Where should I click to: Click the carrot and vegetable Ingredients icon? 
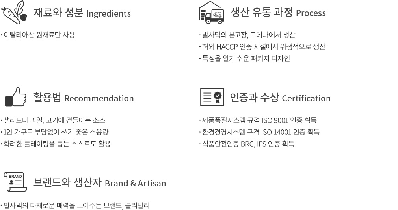coord(14,13)
